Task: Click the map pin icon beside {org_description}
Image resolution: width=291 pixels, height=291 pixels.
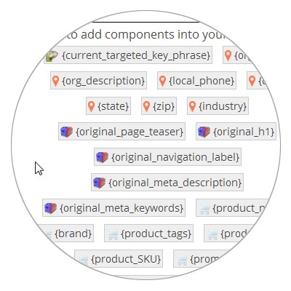Action: point(56,81)
